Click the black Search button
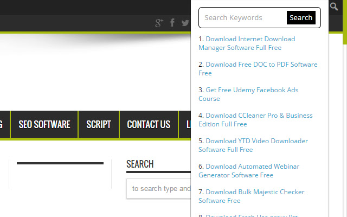 (x=301, y=17)
